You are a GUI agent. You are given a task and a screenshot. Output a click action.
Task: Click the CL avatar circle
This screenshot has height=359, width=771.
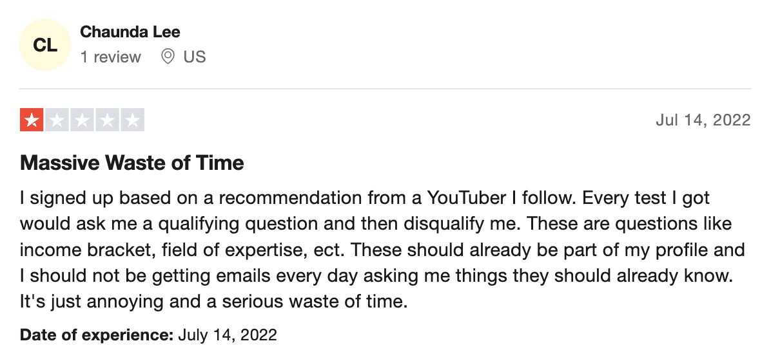(x=44, y=44)
